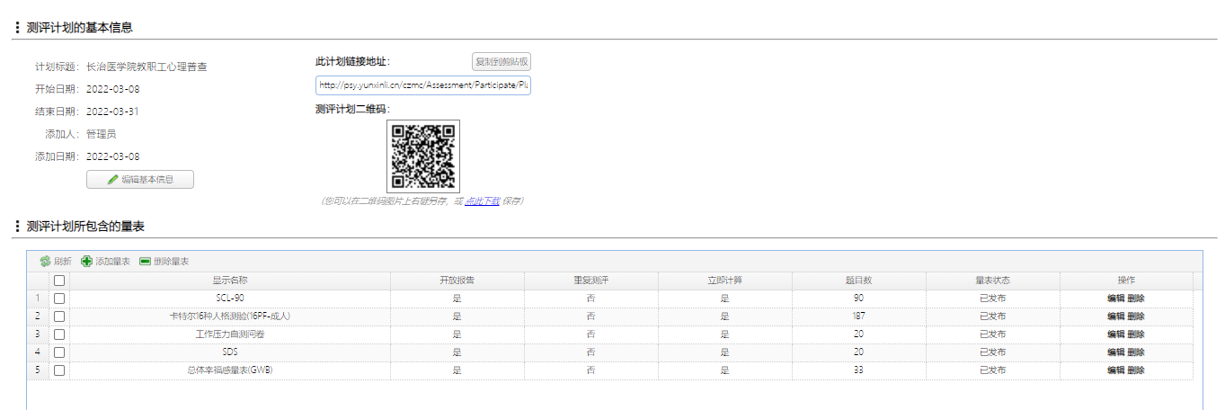Click the refresh icon in table toolbar
This screenshot has width=1225, height=410.
45,262
